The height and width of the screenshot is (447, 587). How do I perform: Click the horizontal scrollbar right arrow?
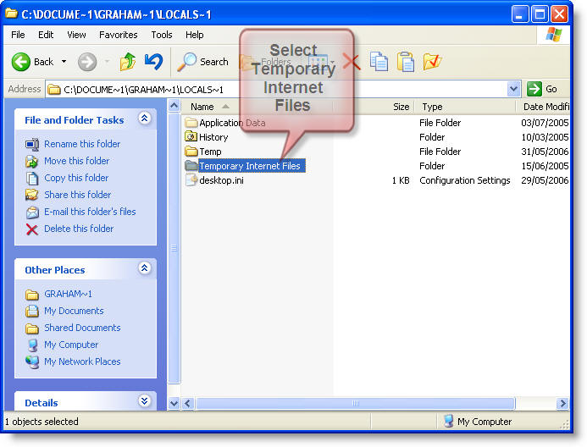coord(562,403)
